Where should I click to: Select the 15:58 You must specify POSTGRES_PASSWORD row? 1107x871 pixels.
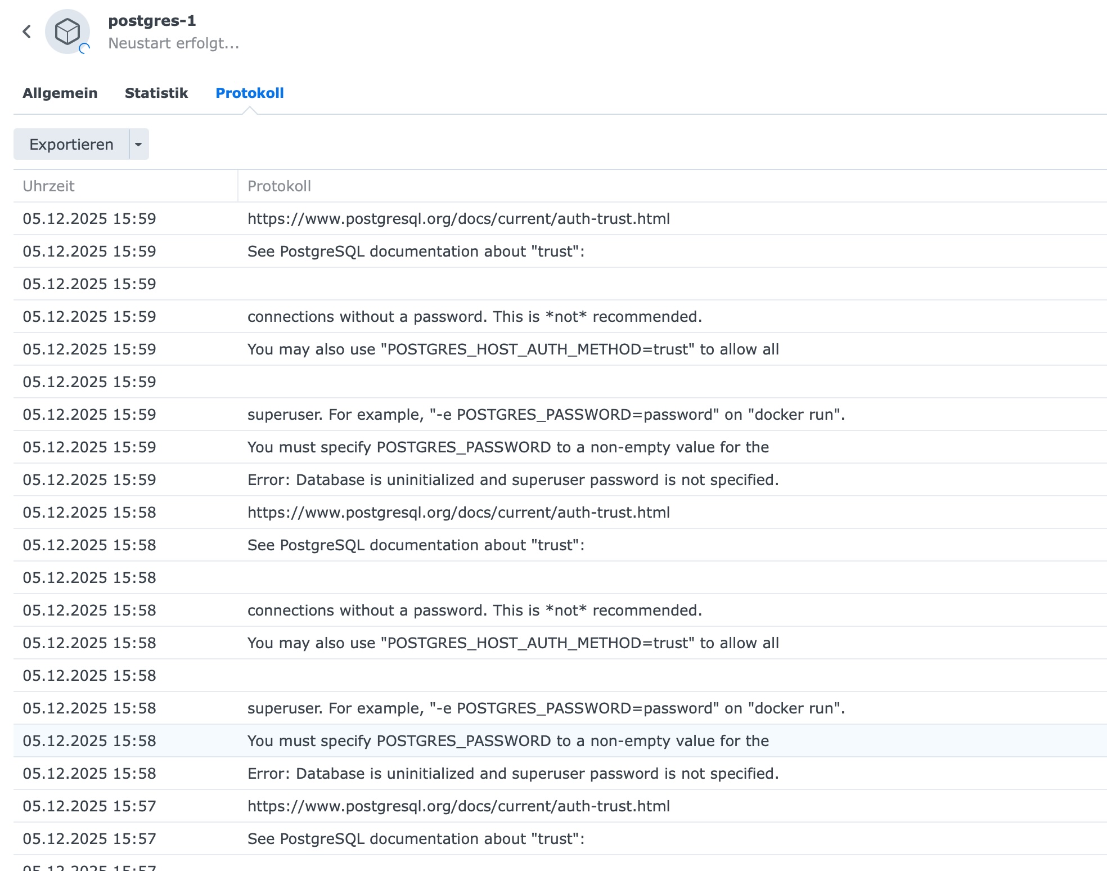click(507, 741)
